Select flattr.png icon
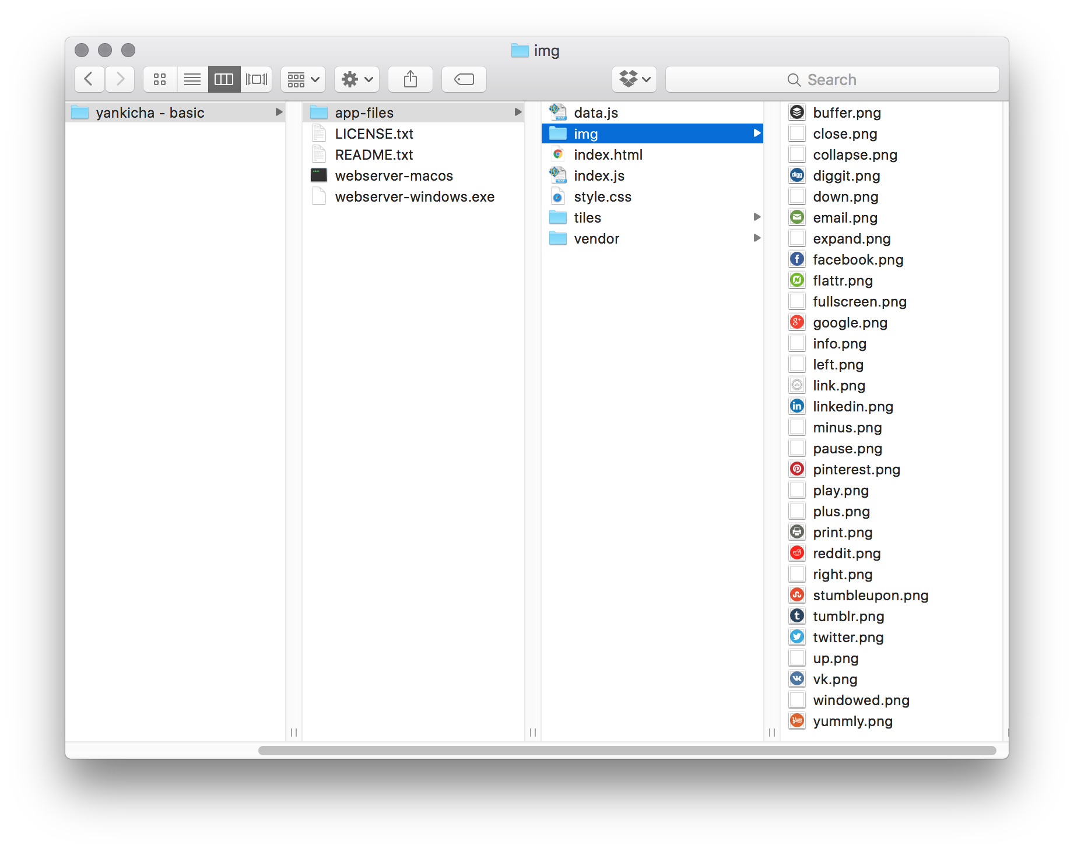 pos(797,280)
